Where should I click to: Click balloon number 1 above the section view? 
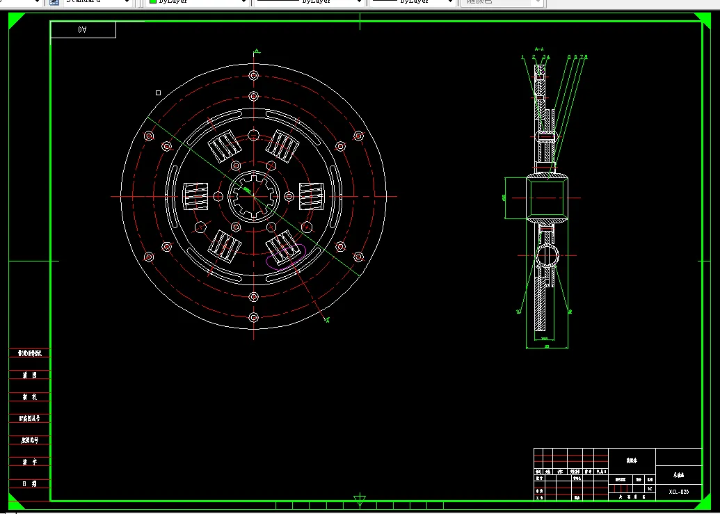[x=522, y=57]
